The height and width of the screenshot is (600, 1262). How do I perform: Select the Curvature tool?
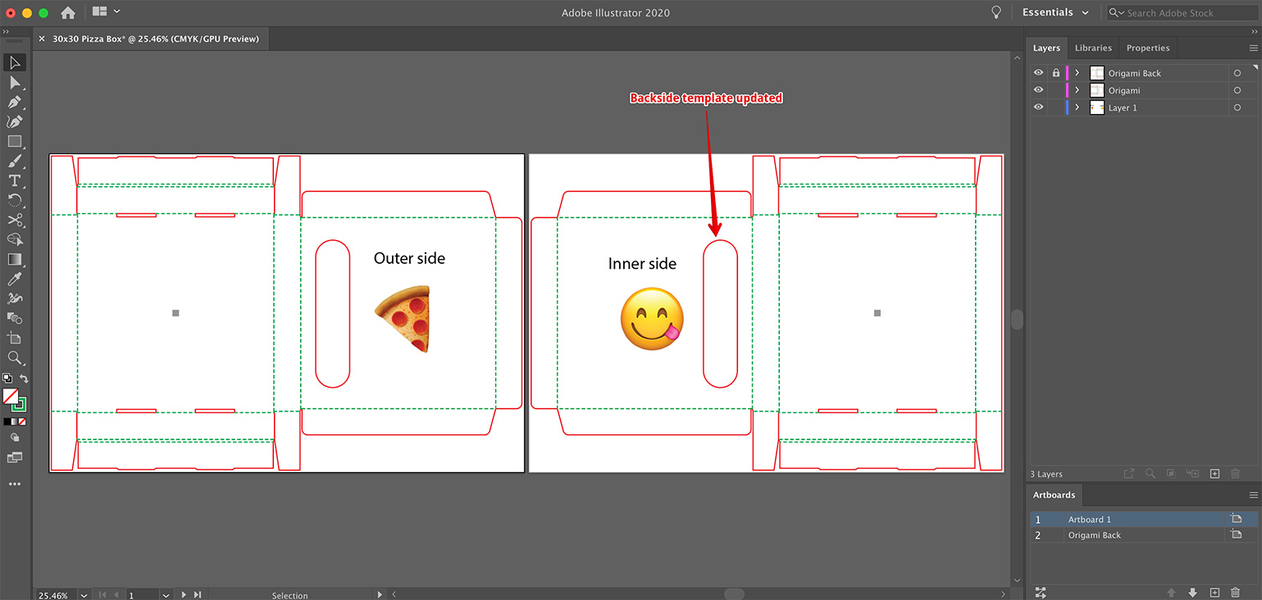coord(15,122)
